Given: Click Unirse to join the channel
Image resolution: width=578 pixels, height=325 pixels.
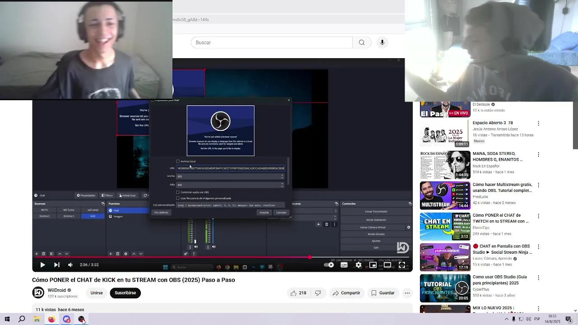Looking at the screenshot, I should tap(97, 293).
